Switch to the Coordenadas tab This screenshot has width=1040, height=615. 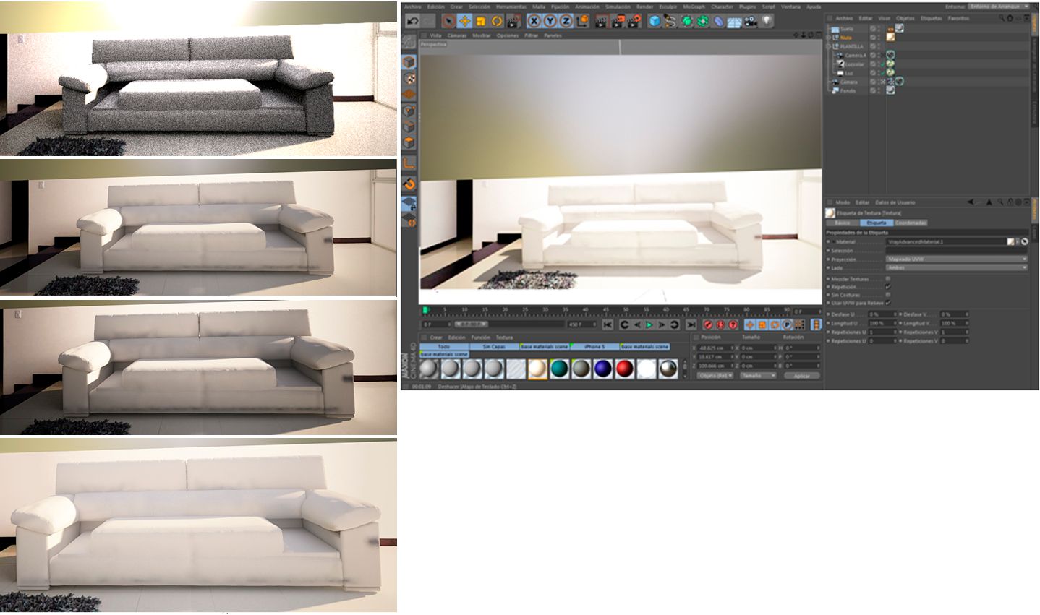tap(911, 223)
